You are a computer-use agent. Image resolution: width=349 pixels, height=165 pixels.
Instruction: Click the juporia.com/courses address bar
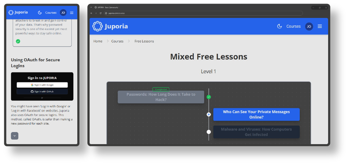(202, 13)
